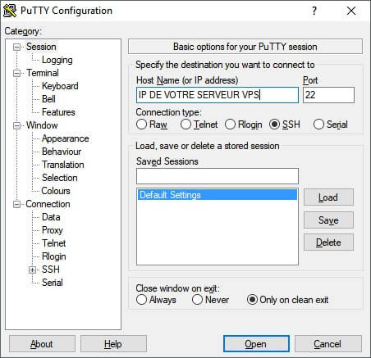Open the Selection category

click(x=59, y=178)
